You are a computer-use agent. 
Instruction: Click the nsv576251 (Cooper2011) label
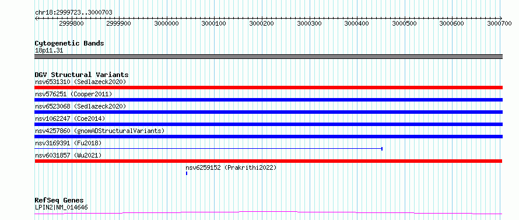tap(73, 94)
